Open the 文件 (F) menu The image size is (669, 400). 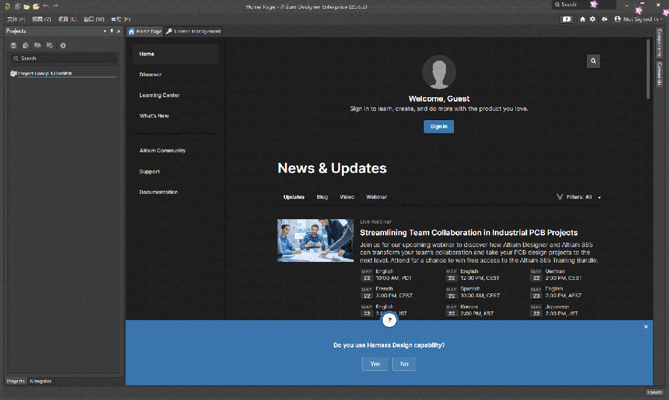click(x=15, y=19)
